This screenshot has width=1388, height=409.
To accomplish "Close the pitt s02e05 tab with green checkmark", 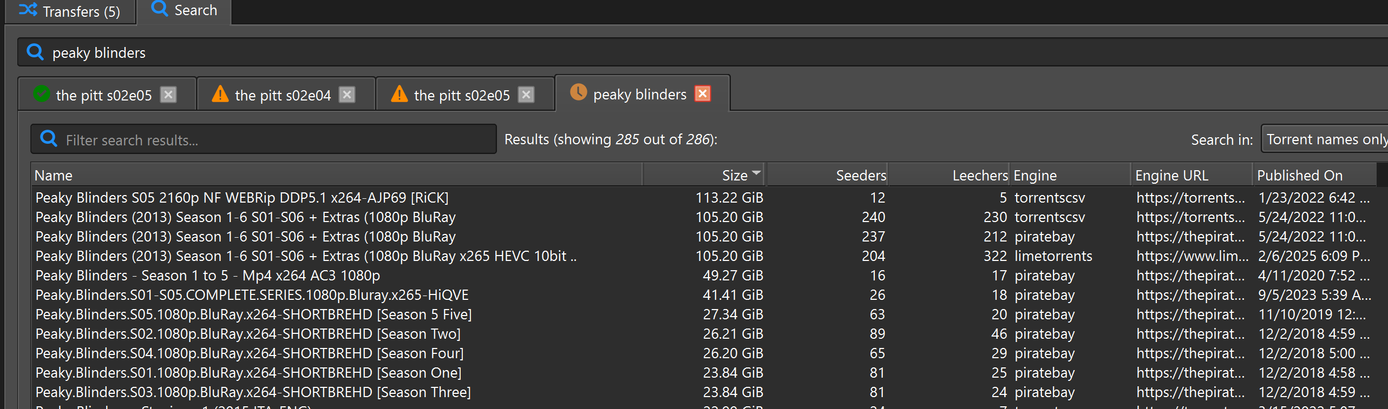I will pos(168,95).
